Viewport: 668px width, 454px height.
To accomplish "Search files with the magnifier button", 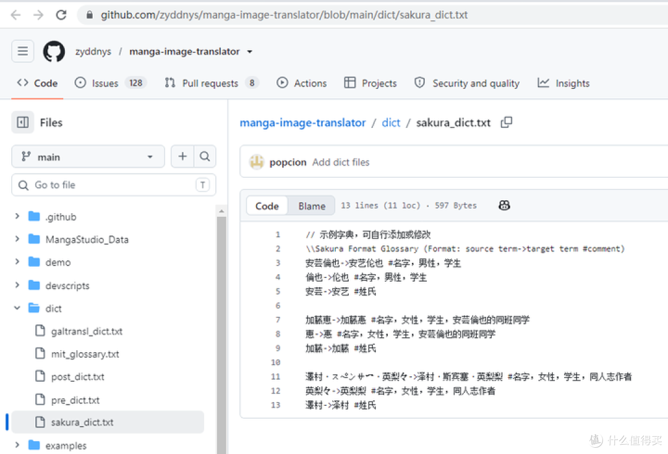I will (x=205, y=156).
